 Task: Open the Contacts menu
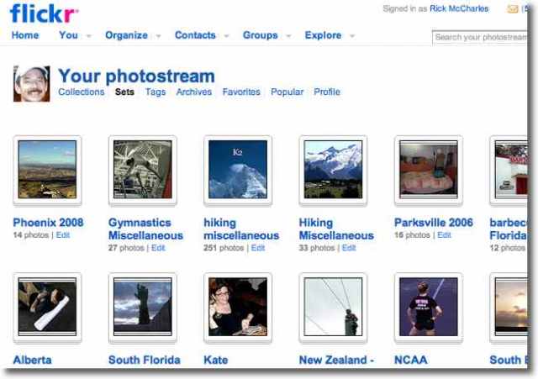click(x=195, y=35)
